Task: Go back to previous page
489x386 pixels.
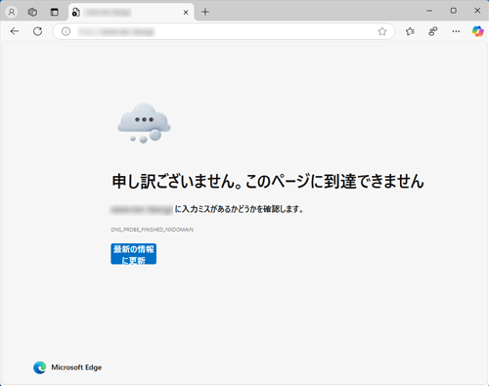Action: click(15, 31)
